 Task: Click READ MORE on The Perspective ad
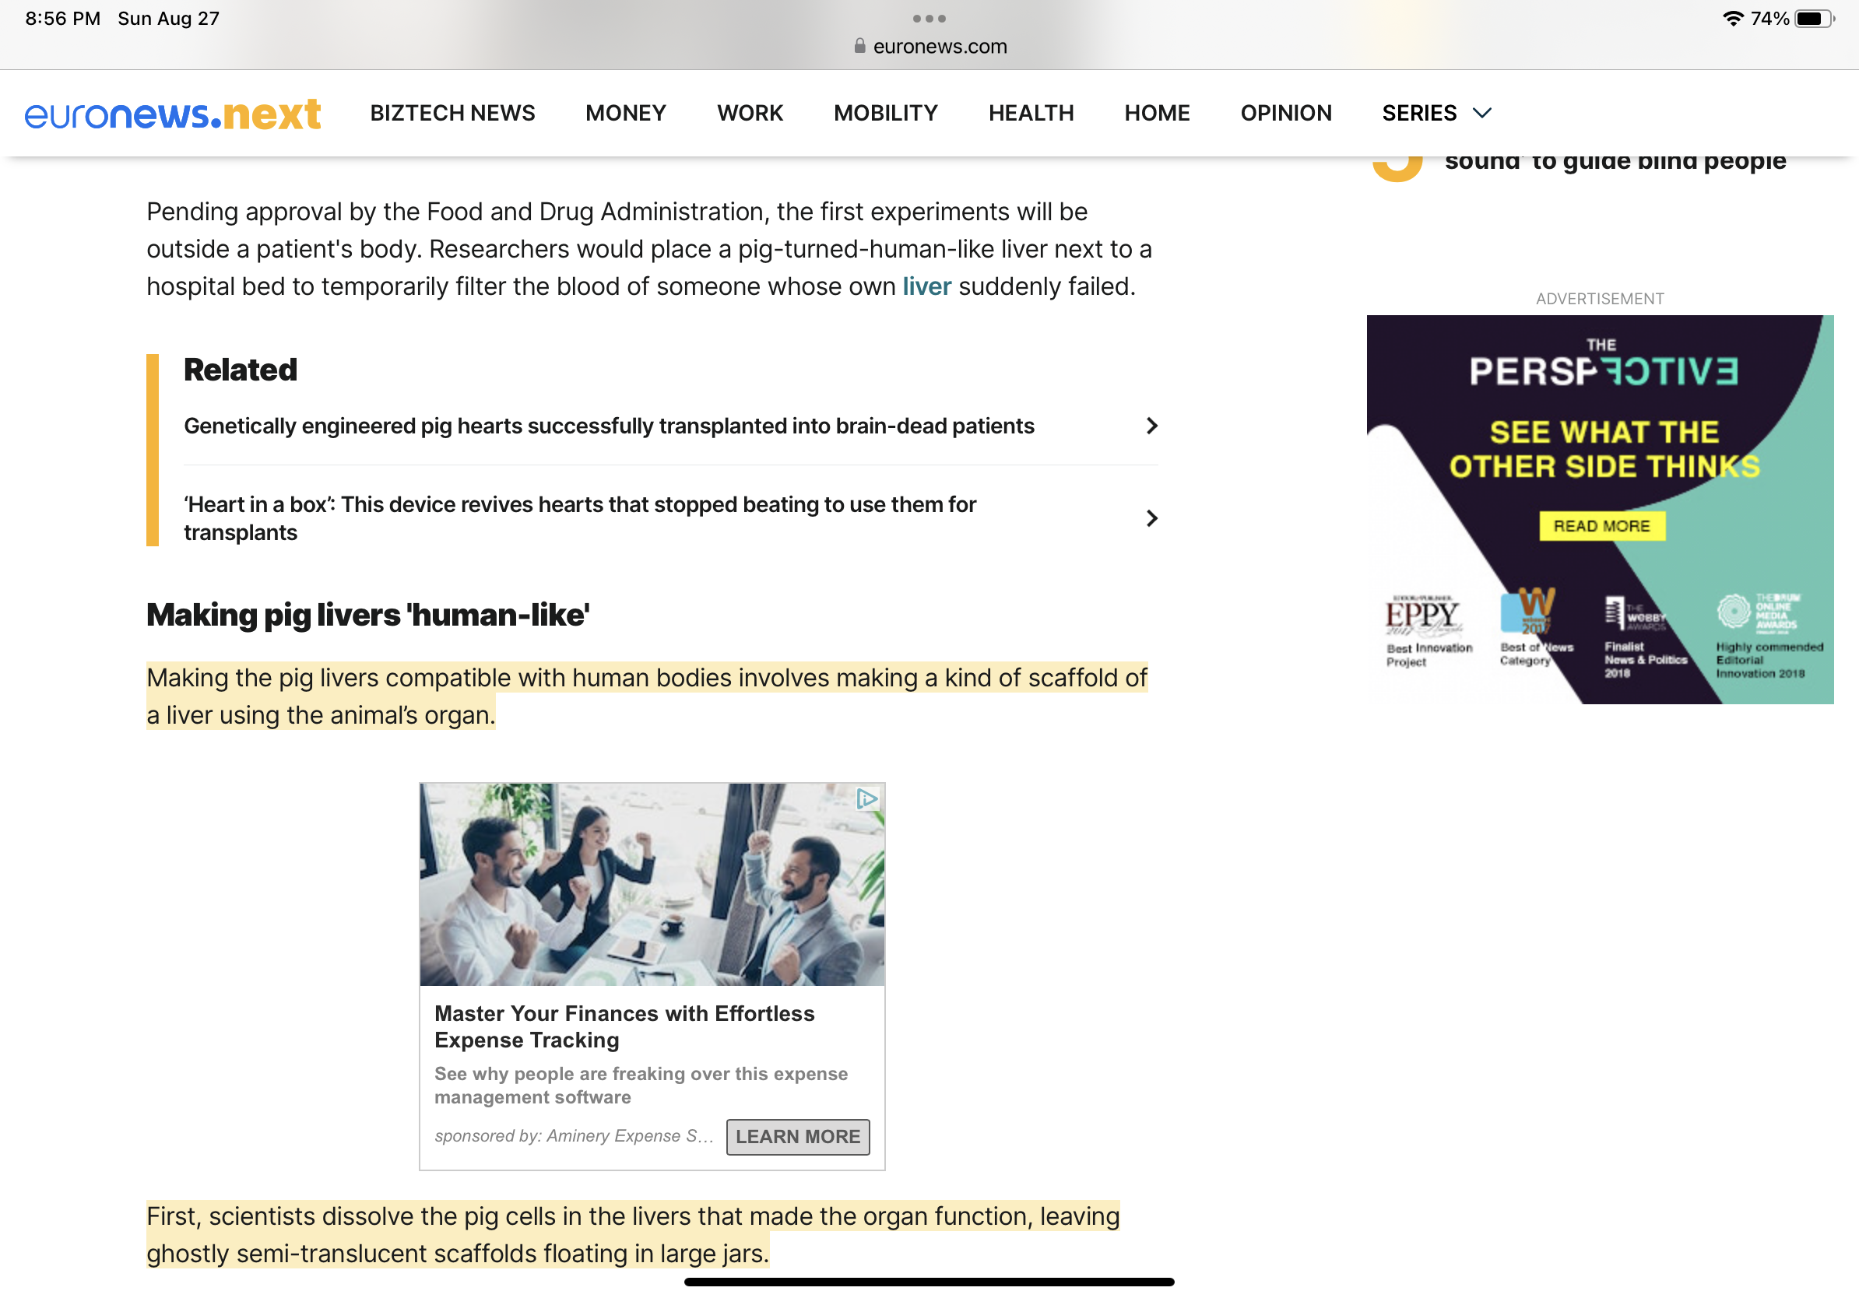[1601, 526]
